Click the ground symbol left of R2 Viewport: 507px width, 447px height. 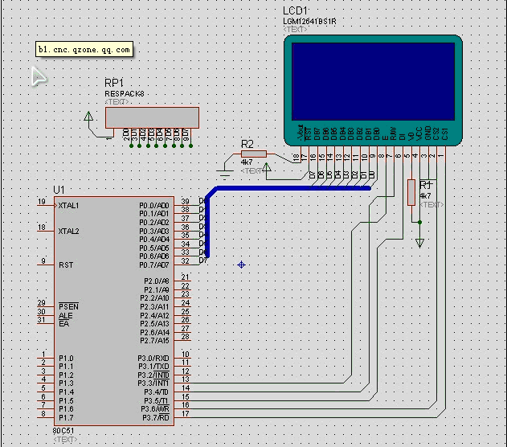pos(226,171)
